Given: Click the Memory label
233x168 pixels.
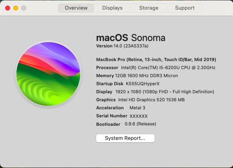Looking at the screenshot, I should (x=105, y=76).
